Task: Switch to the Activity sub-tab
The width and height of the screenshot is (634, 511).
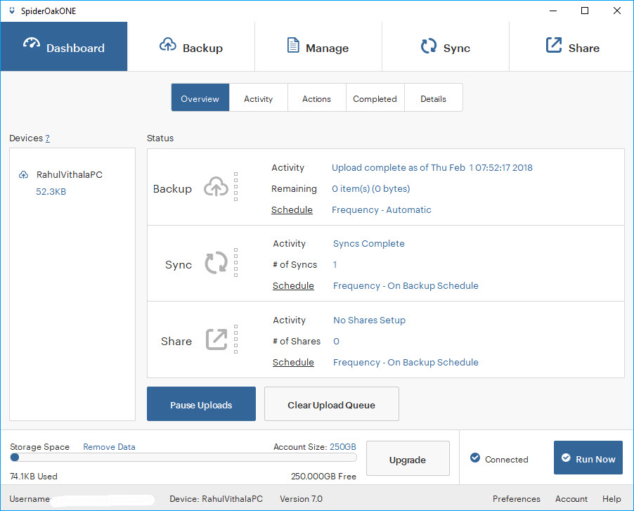Action: coord(259,98)
